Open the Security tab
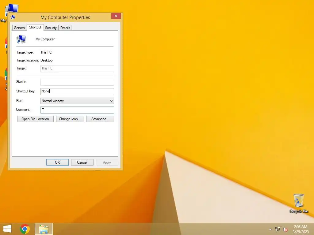314x235 pixels. (x=51, y=28)
